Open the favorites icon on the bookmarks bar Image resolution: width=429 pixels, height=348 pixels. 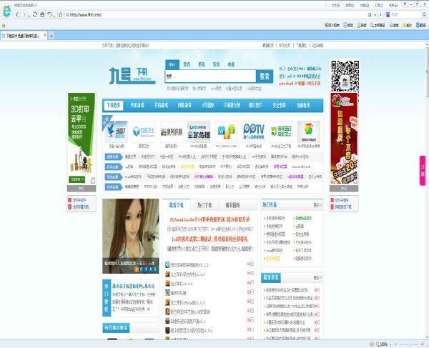(x=4, y=26)
